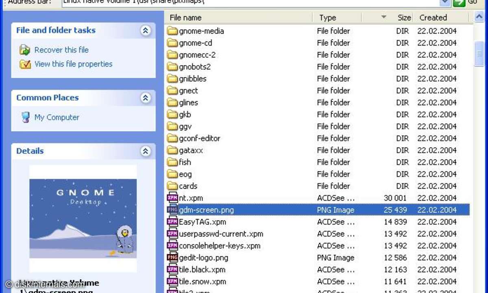
Task: Click the size value 30 001
Action: pos(395,198)
